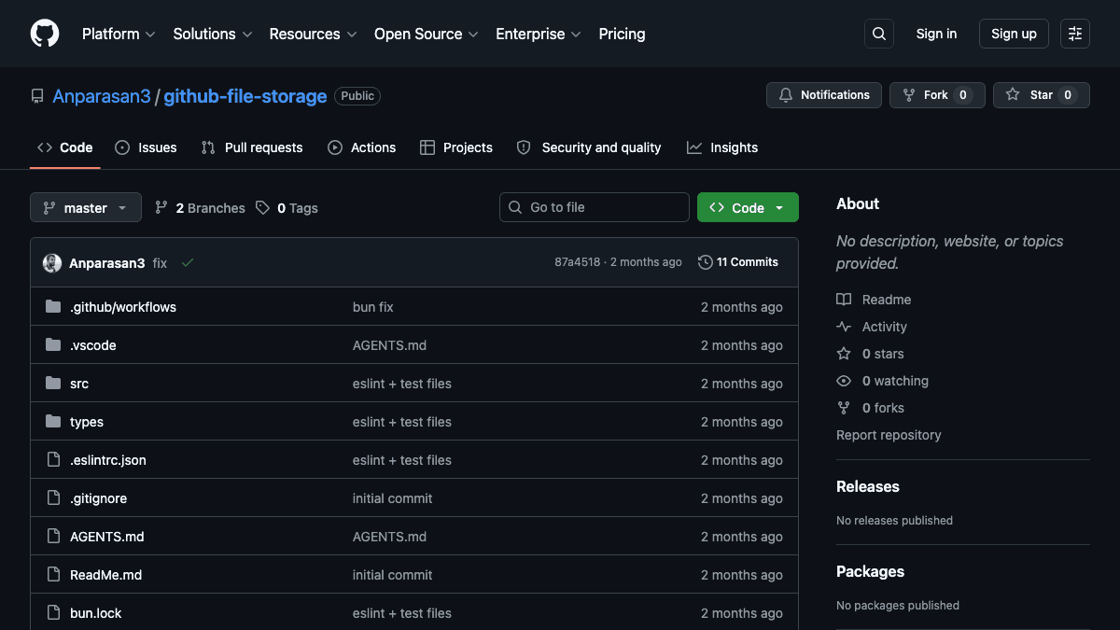
Task: Click the Readme link in About
Action: click(x=874, y=300)
